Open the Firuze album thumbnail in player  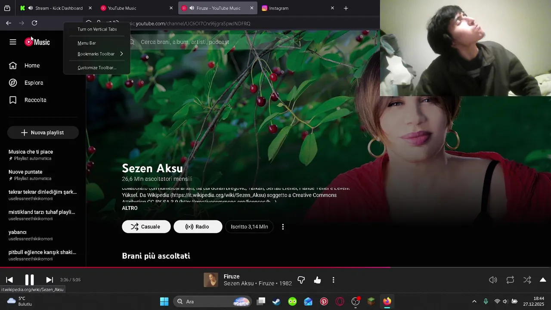tap(211, 280)
